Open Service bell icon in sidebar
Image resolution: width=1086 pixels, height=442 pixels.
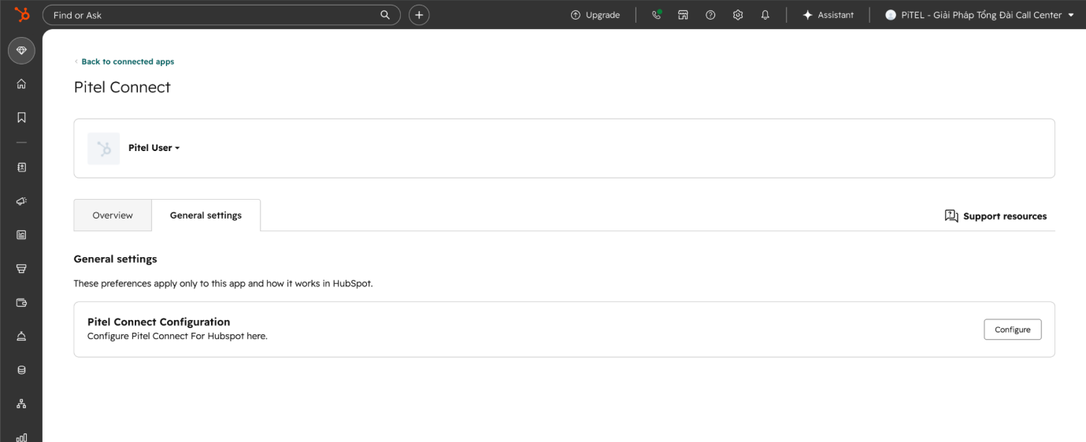(21, 336)
